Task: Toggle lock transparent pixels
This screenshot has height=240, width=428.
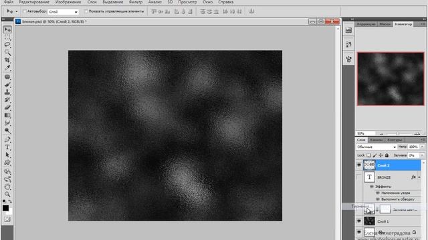Action: pyautogui.click(x=368, y=155)
